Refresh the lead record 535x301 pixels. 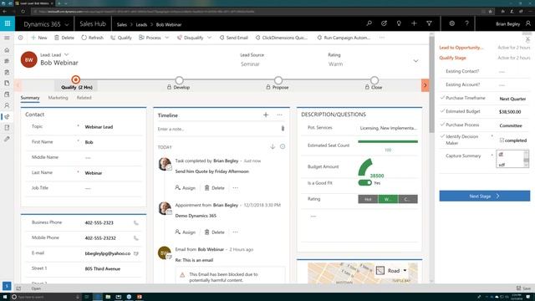click(x=92, y=38)
